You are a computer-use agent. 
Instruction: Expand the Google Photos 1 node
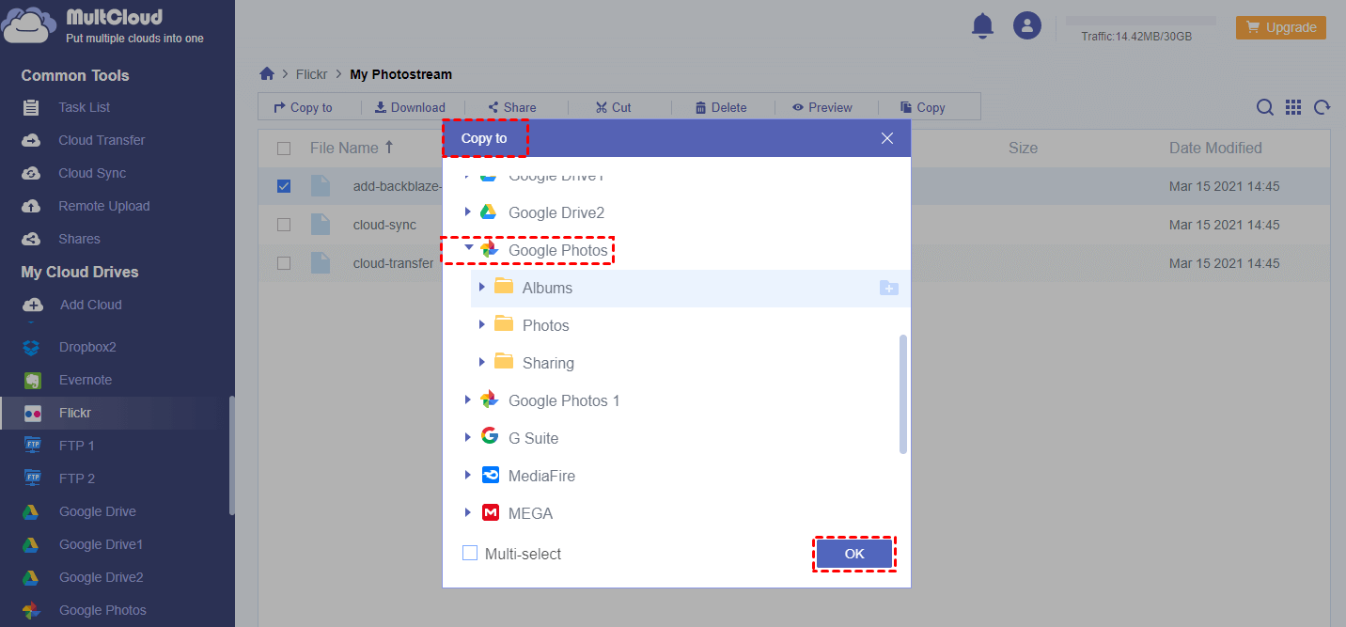point(467,400)
